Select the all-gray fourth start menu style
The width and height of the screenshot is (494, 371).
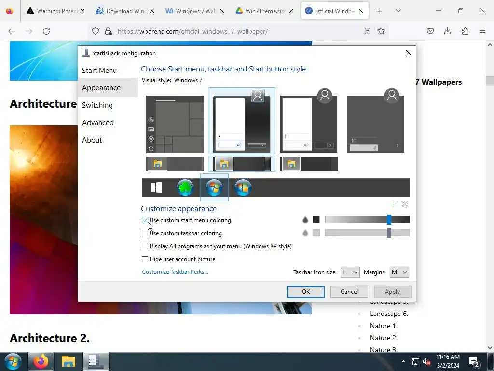[x=375, y=121]
